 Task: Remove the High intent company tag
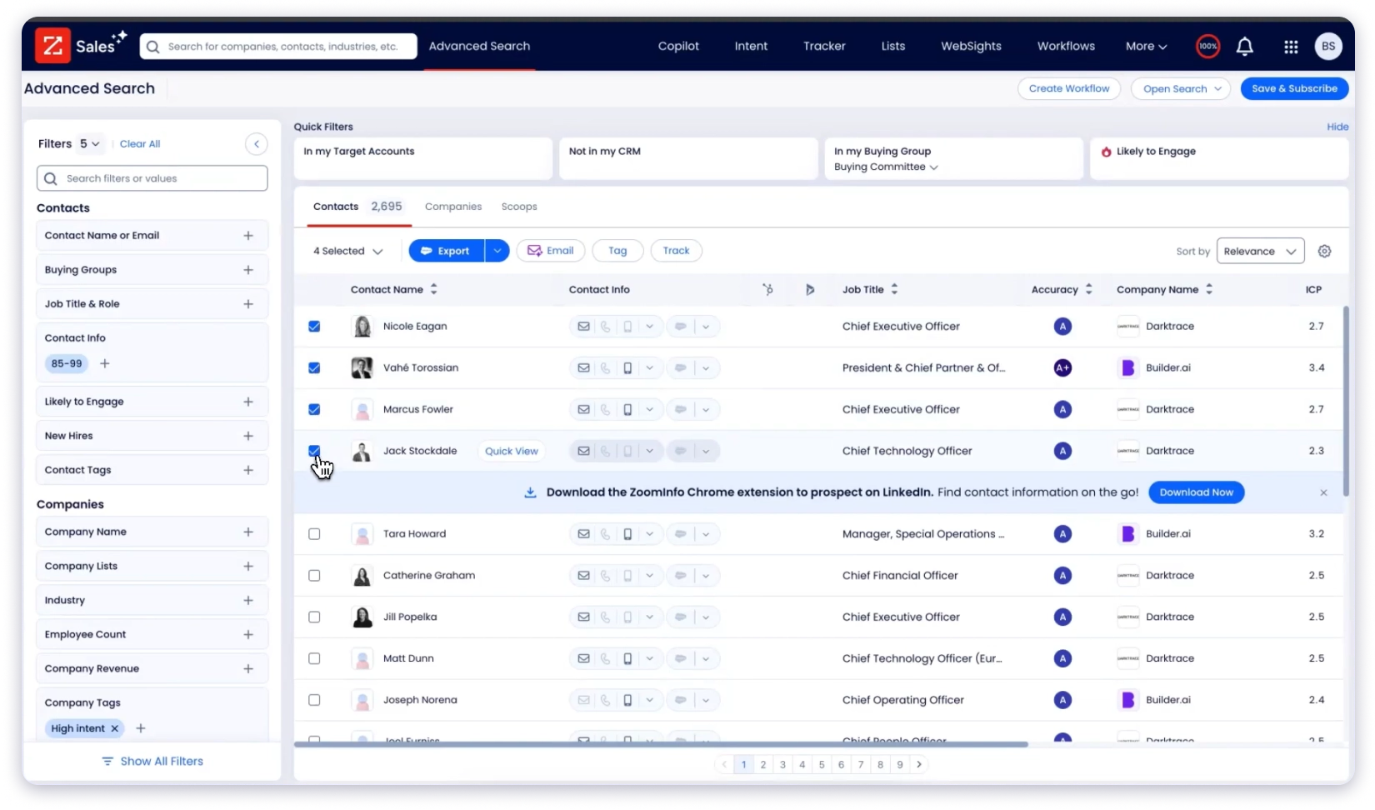coord(115,728)
